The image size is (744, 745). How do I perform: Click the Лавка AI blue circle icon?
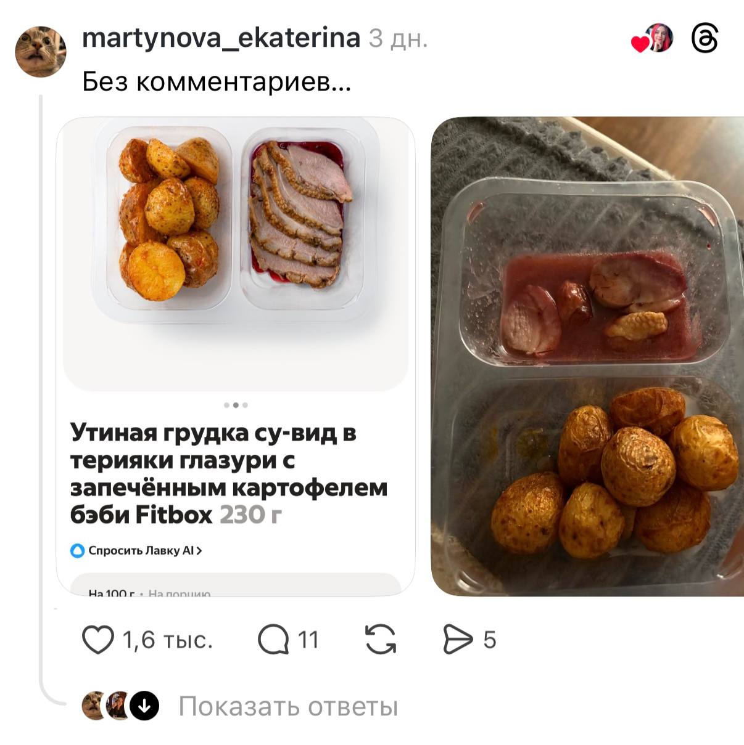(77, 550)
